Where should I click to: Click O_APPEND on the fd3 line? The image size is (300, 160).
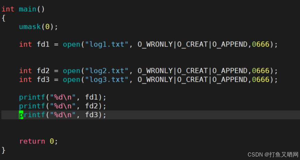point(230,79)
